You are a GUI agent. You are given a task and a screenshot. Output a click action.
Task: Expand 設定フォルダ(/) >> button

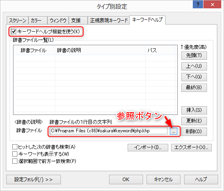click(x=34, y=180)
